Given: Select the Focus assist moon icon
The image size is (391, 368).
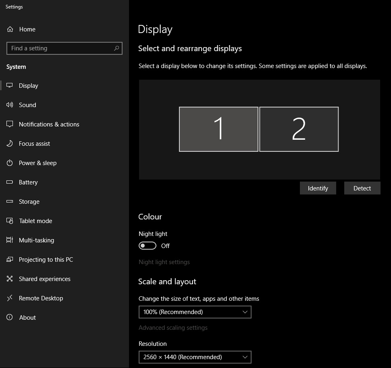Looking at the screenshot, I should click(x=10, y=144).
